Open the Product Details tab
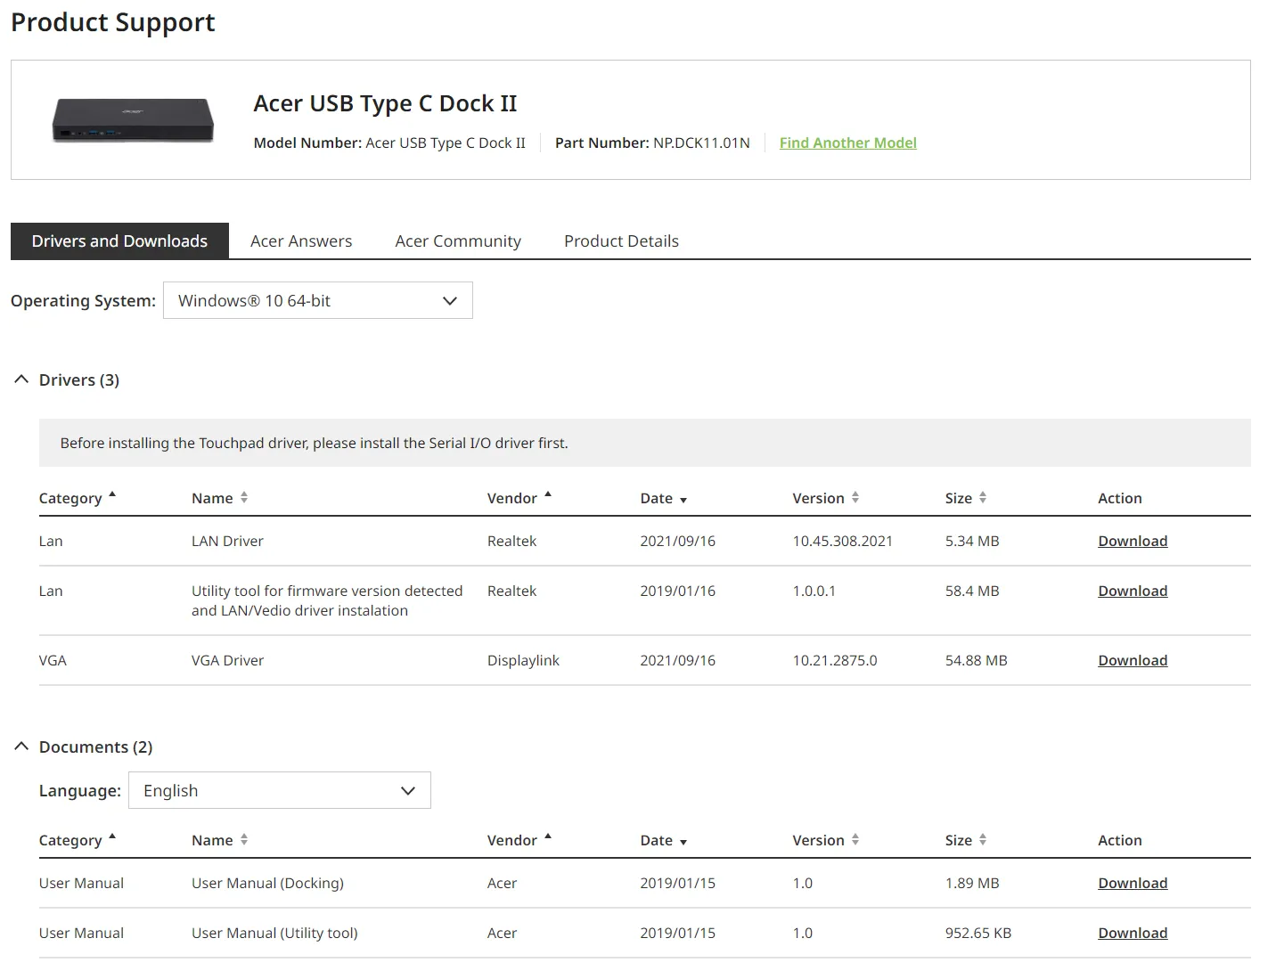The height and width of the screenshot is (979, 1276). point(621,241)
